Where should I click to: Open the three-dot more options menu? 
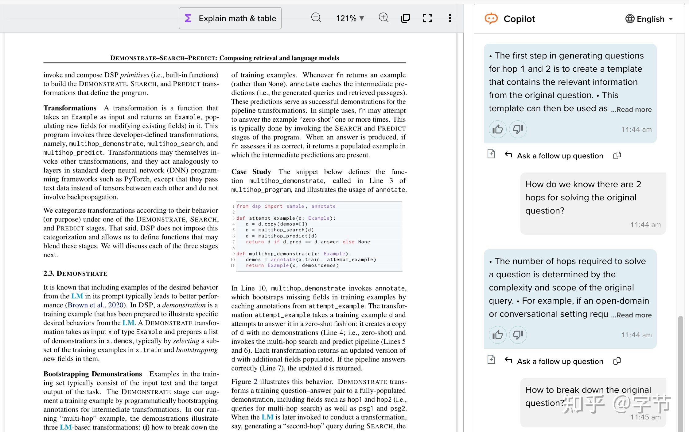pyautogui.click(x=450, y=18)
